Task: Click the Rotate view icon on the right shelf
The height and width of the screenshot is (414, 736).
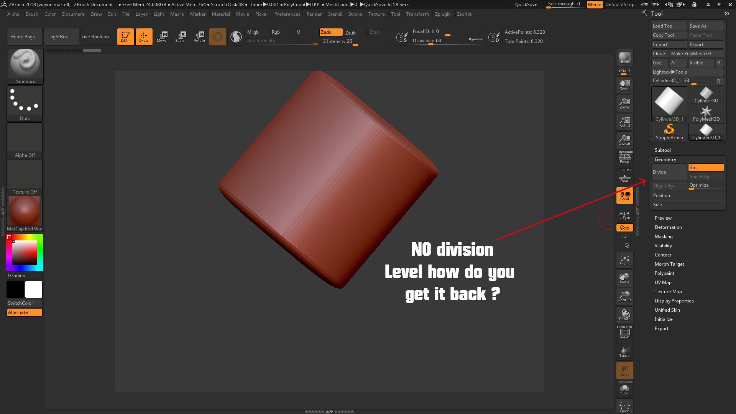Action: [x=624, y=315]
